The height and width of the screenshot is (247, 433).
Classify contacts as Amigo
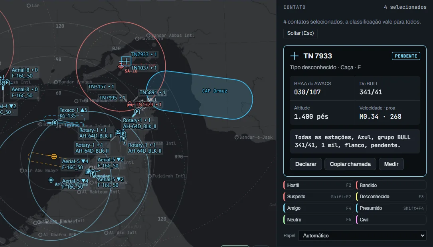(319, 208)
